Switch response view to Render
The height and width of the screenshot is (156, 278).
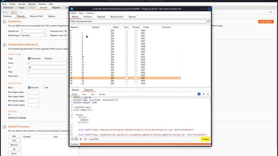click(103, 94)
